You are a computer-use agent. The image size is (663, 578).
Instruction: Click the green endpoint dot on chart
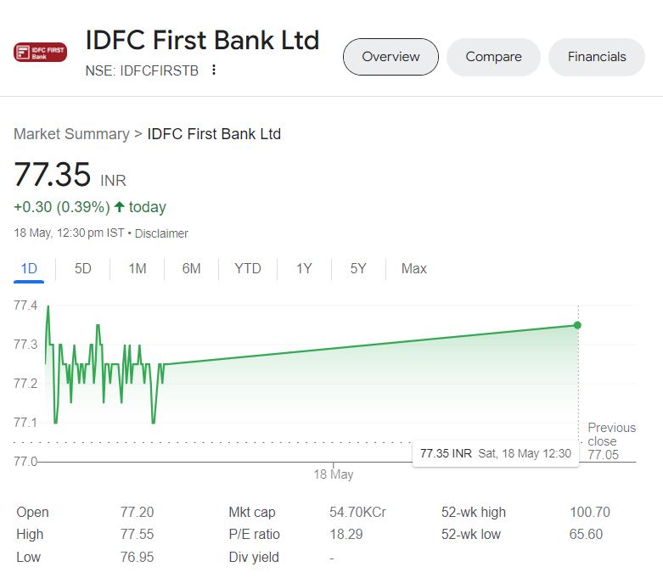(x=577, y=325)
